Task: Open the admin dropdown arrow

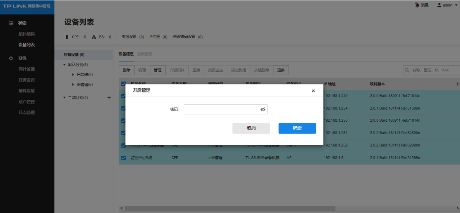Action: coord(456,5)
